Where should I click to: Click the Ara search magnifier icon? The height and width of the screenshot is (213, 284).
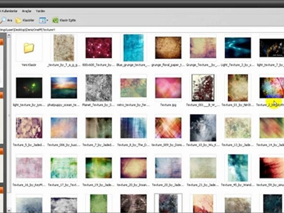3,20
